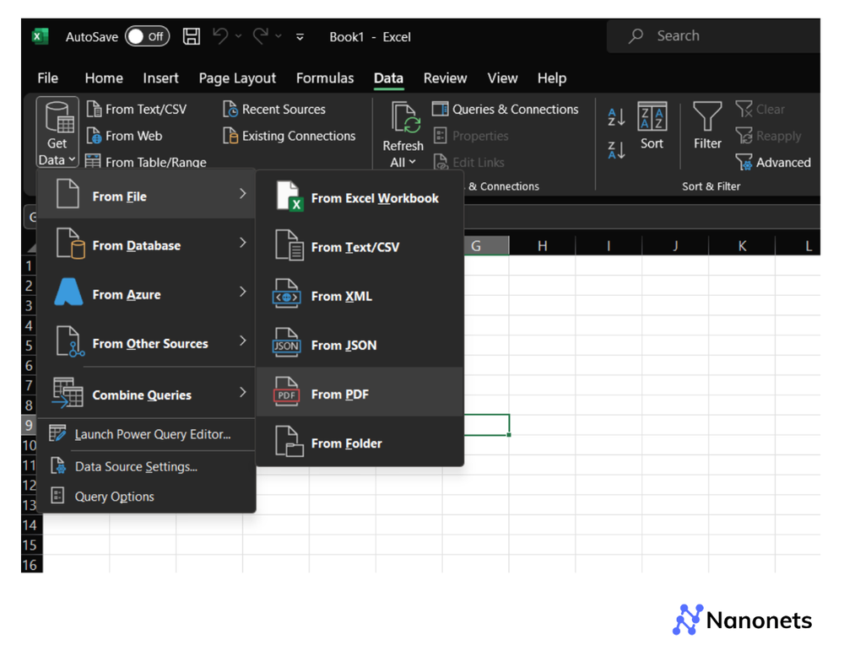Click the Undo arrow icon
The width and height of the screenshot is (844, 650).
[220, 36]
